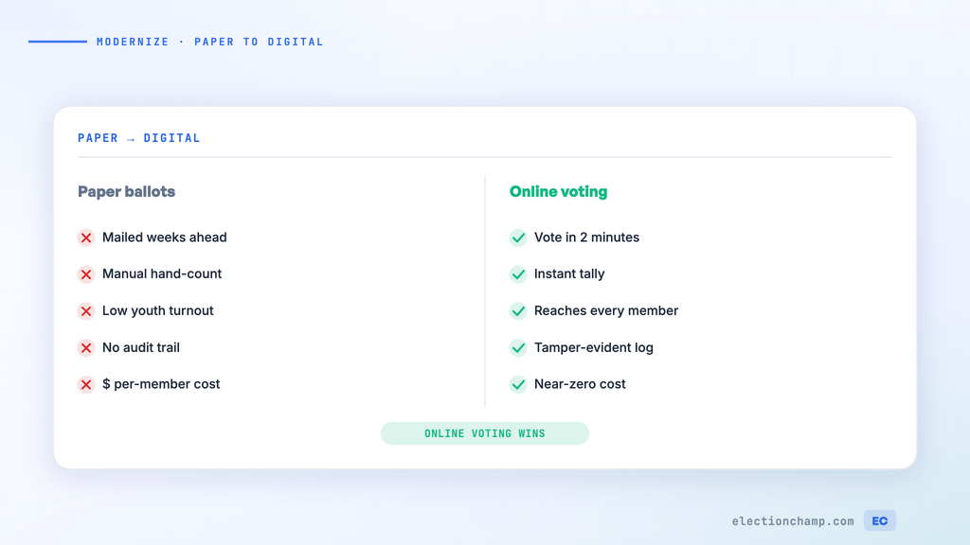970x545 pixels.
Task: Click the PAPER → DIGITAL card label
Action: pos(138,138)
